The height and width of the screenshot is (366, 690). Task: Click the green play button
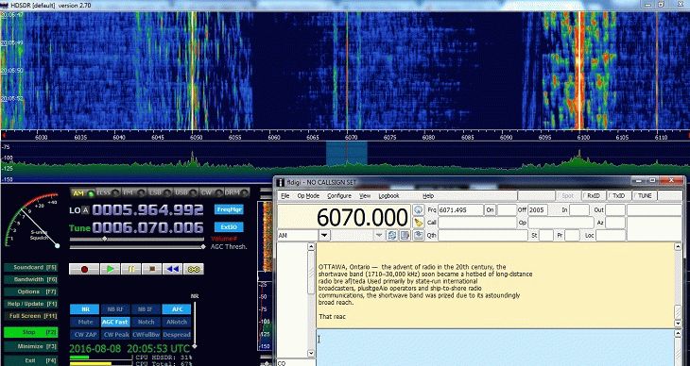[x=110, y=269]
